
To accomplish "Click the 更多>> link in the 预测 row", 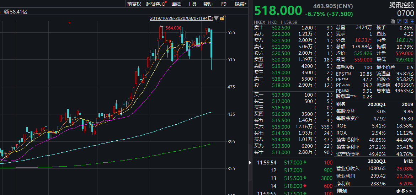I will point(404,191).
